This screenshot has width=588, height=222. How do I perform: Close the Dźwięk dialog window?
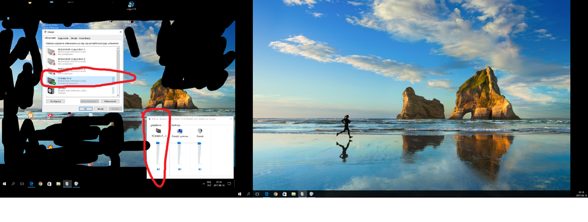pyautogui.click(x=121, y=32)
